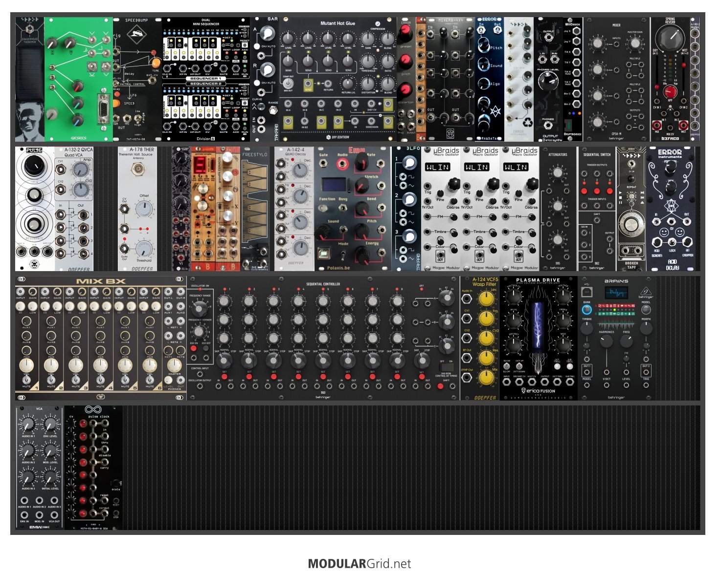Image resolution: width=720 pixels, height=574 pixels.
Task: Click the USB port on the Brains module
Action: coord(587,292)
